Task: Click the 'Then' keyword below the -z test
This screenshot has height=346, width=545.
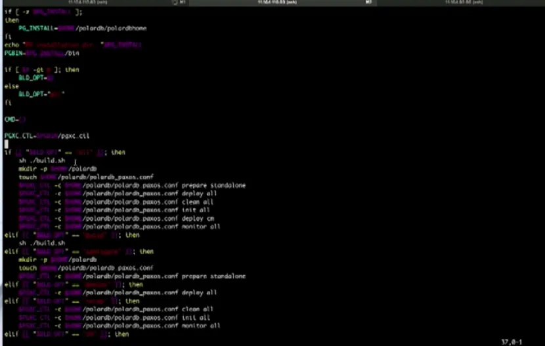Action: click(x=12, y=20)
